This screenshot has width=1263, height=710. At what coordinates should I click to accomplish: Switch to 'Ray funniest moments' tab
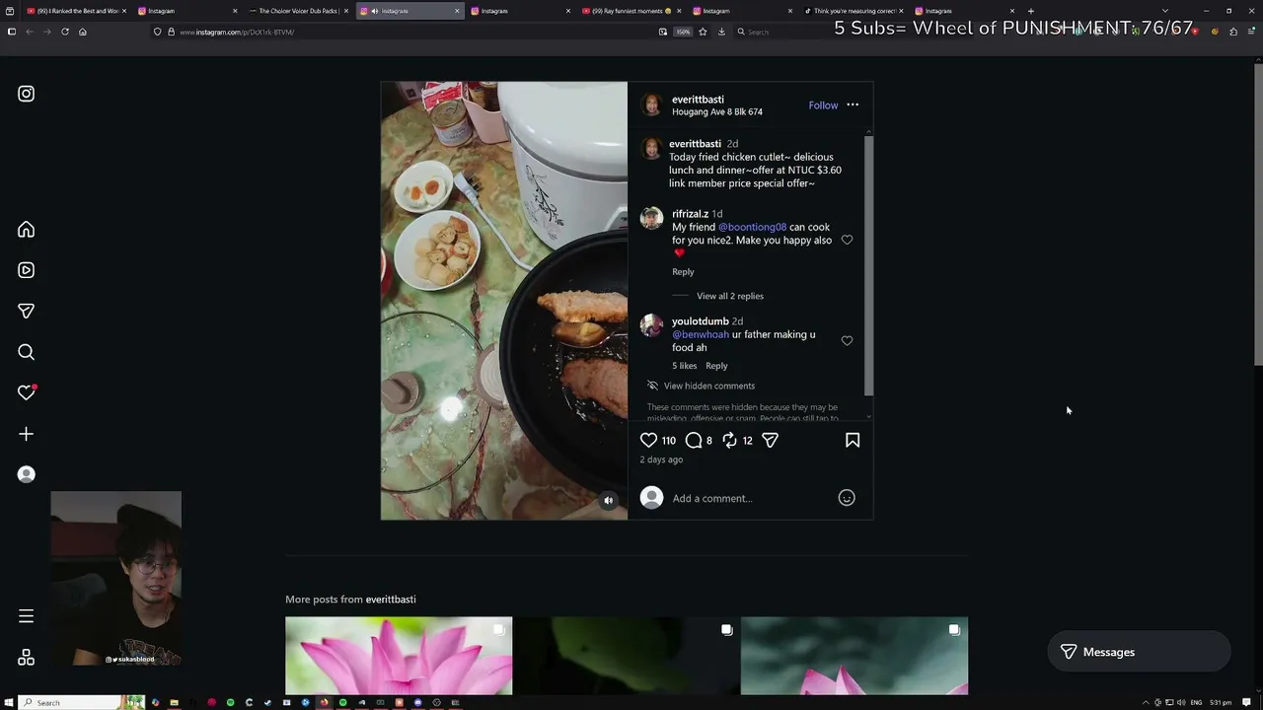click(x=631, y=11)
